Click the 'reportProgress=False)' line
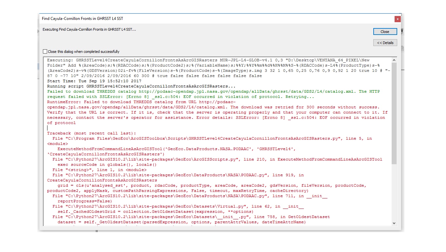 coord(85,201)
